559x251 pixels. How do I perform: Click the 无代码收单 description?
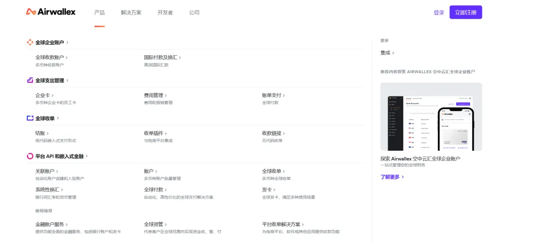coord(272,141)
